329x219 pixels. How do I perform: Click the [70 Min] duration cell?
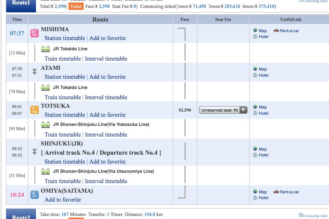click(x=17, y=92)
